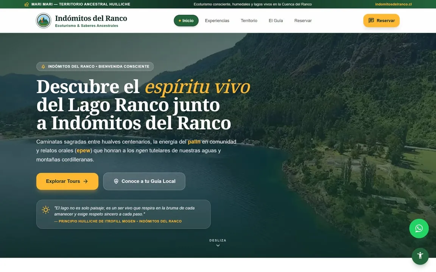
Task: Click the italic word ngen
Action: coord(142,151)
